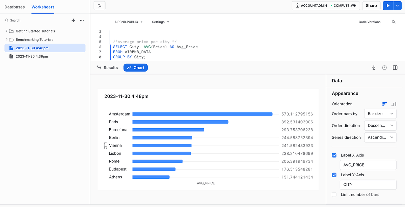Viewport: 405px width, 207px height.
Task: Disable the Label Y-Axis checkbox
Action: tap(334, 175)
